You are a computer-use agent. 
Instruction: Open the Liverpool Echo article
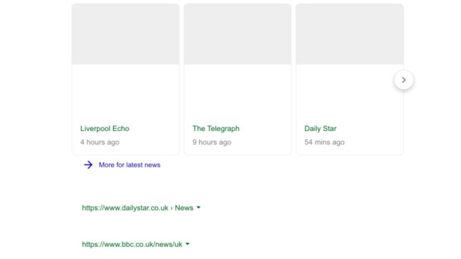click(x=104, y=129)
